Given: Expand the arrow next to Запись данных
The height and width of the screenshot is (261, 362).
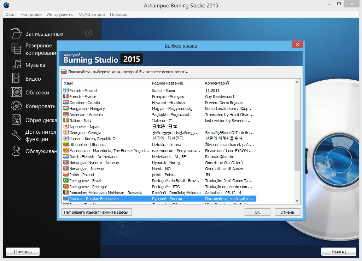Looking at the screenshot, I should [x=88, y=33].
